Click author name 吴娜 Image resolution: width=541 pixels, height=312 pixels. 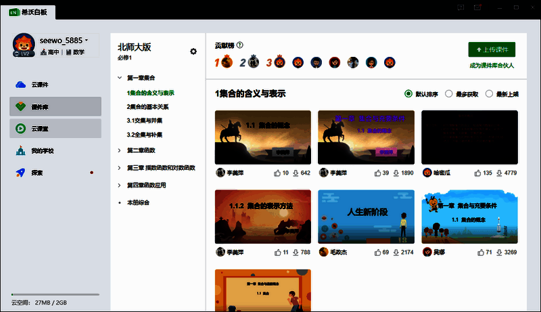(439, 252)
